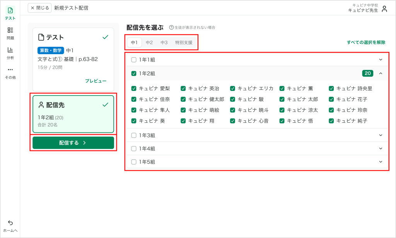This screenshot has height=238, width=396.
Task: Uncheck student キュビナ 心音
Action: point(232,121)
